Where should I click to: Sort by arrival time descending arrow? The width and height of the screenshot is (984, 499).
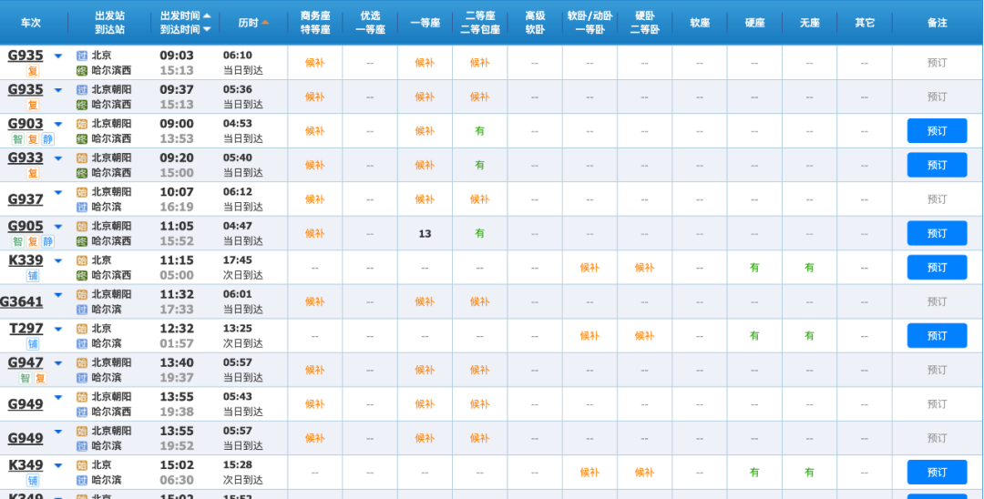click(x=207, y=29)
